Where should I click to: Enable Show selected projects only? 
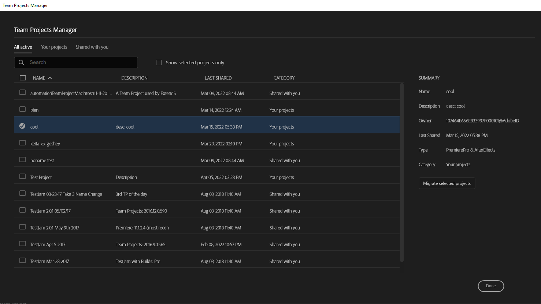pos(159,62)
